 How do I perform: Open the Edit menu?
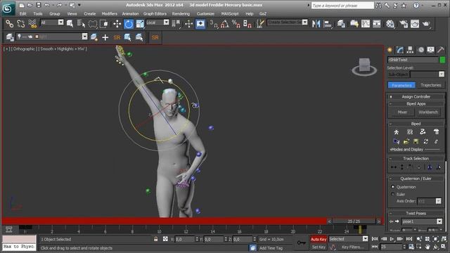pyautogui.click(x=23, y=13)
